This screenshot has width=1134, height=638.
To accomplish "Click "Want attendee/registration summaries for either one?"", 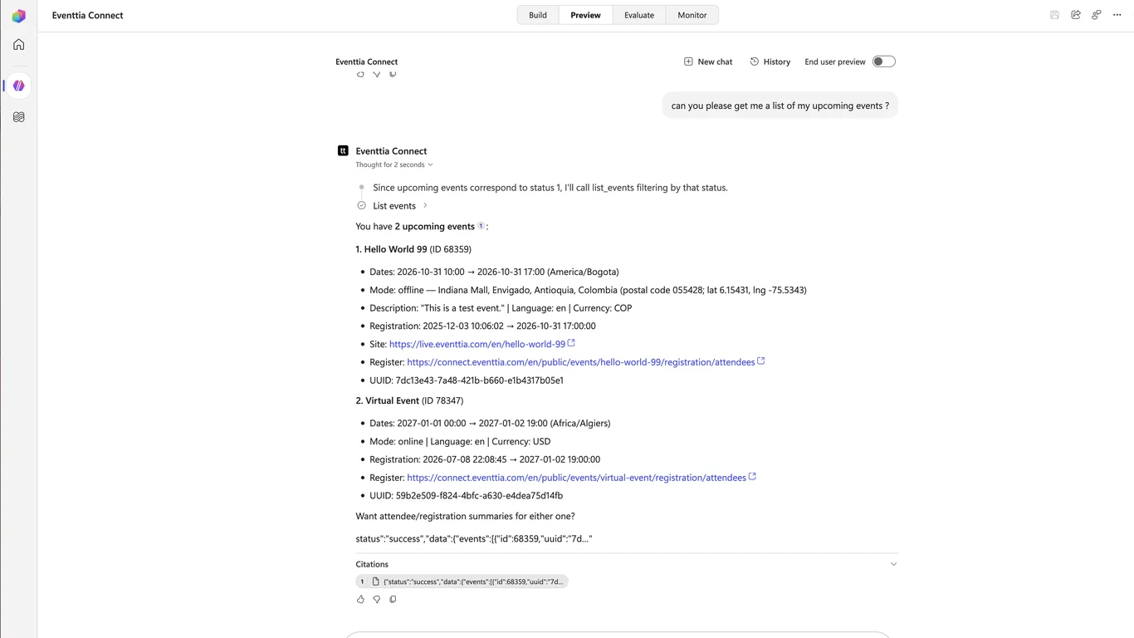I will [466, 516].
